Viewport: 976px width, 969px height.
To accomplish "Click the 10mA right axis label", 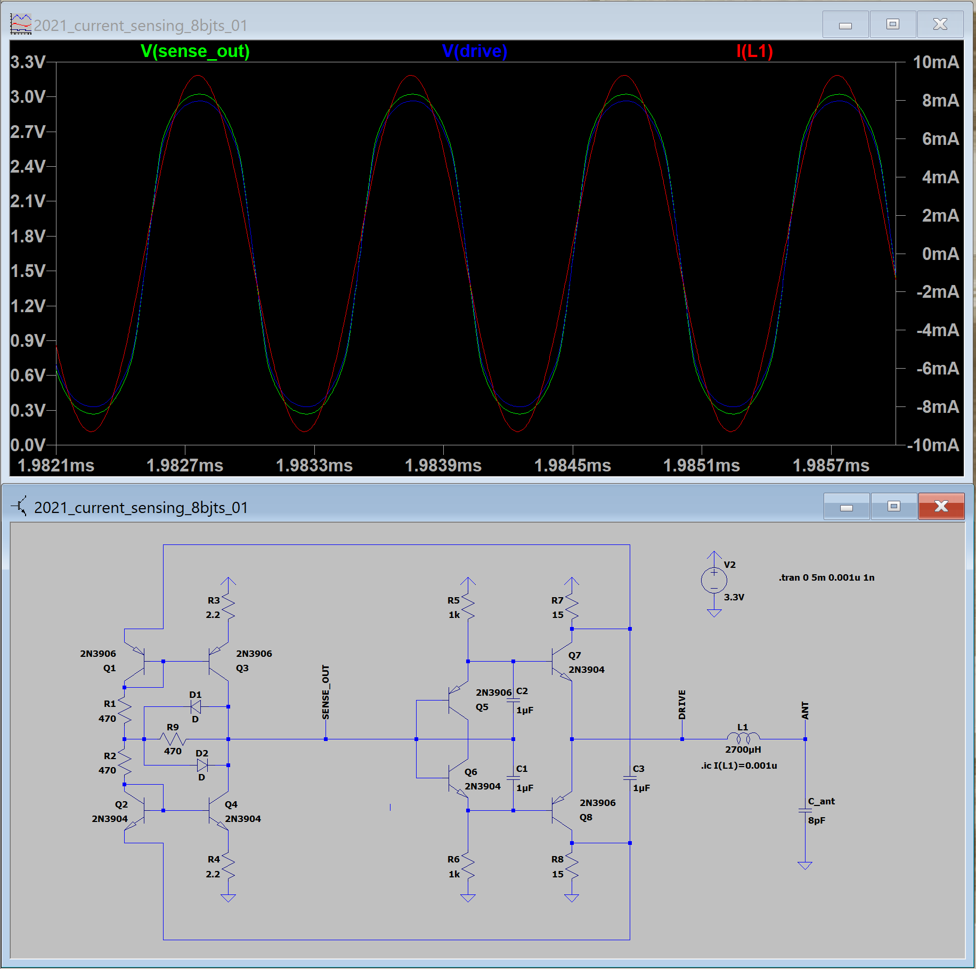I will coord(936,62).
